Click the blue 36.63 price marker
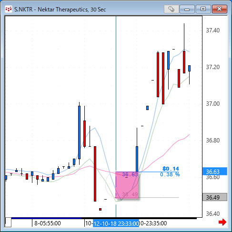The height and width of the screenshot is (232, 232). click(x=215, y=171)
